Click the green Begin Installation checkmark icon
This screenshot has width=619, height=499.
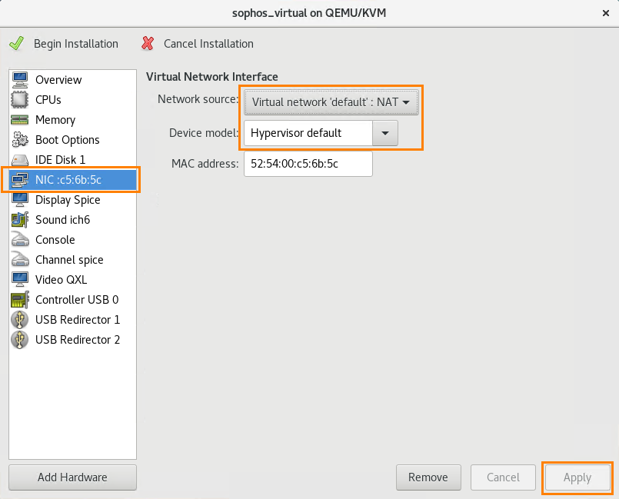(16, 43)
